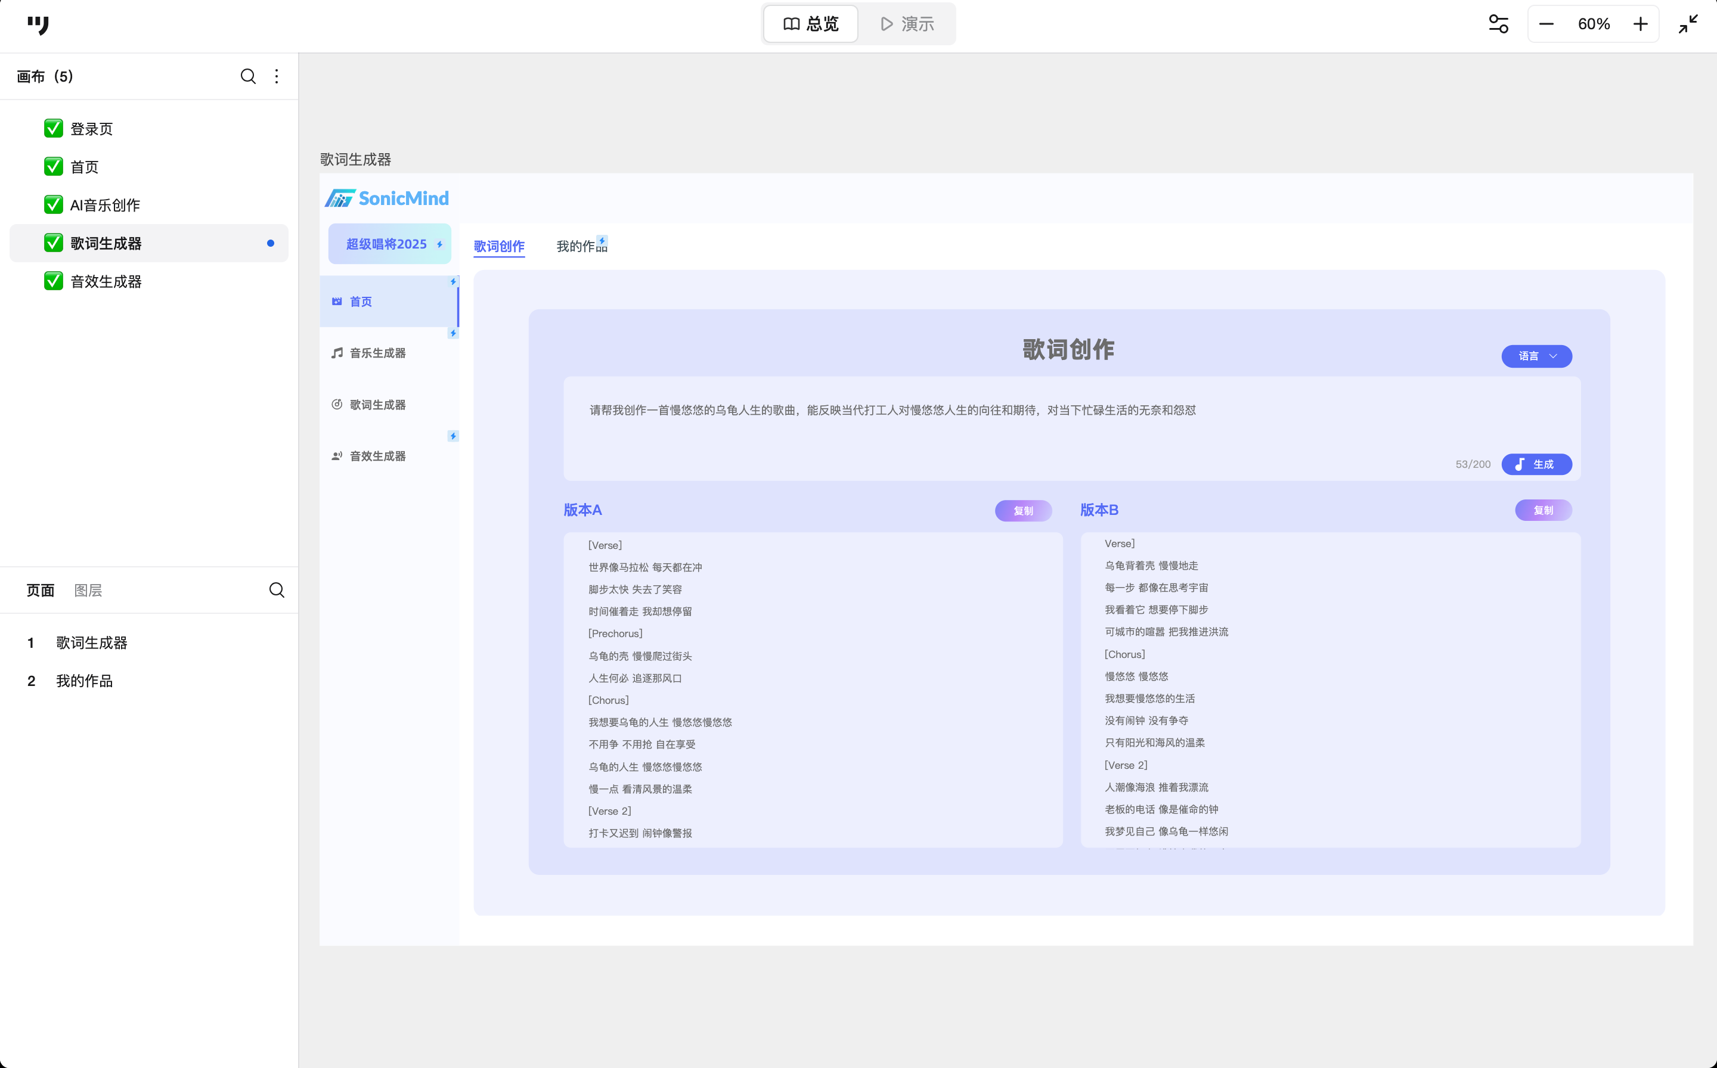
Task: Select page 2 我的作品 in pages list
Action: click(x=85, y=681)
